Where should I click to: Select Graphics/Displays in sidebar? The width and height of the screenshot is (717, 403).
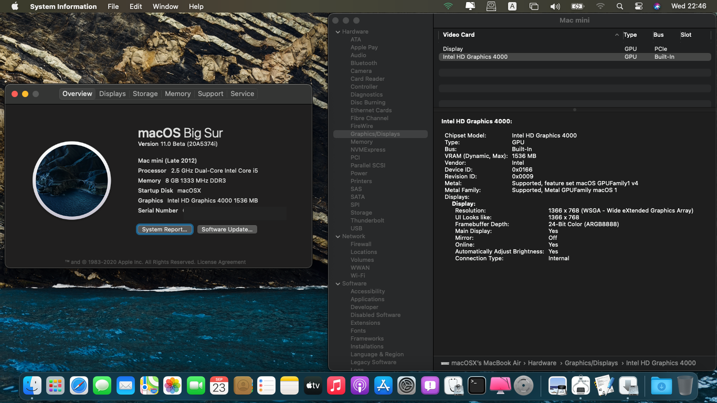pos(381,134)
